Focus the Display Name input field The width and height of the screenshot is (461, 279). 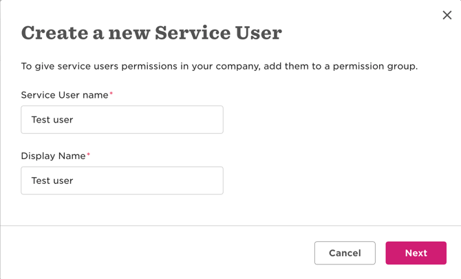122,180
